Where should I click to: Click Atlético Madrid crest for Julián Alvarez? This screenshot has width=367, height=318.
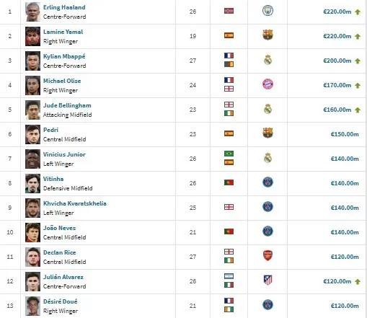coord(267,280)
